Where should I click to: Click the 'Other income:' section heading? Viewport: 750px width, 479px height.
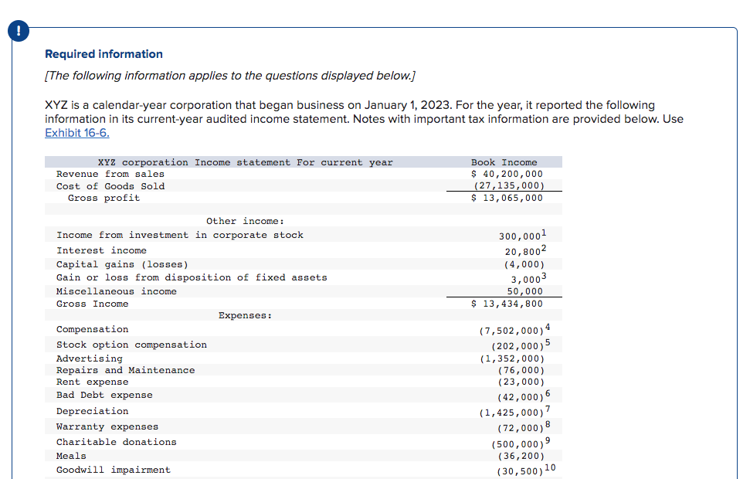pyautogui.click(x=246, y=221)
